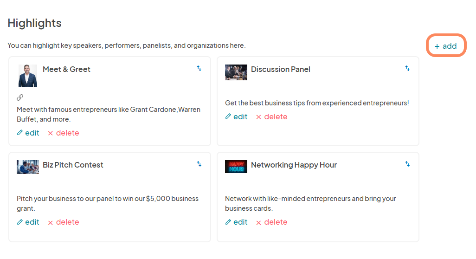The image size is (476, 259).
Task: Click the red X icon on Biz Pitch Contest
Action: (51, 223)
